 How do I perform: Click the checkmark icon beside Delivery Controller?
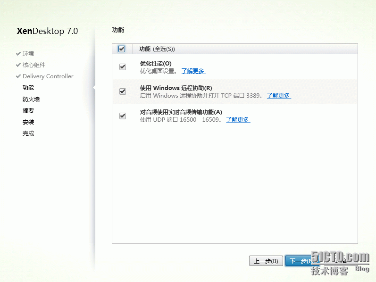pos(18,76)
